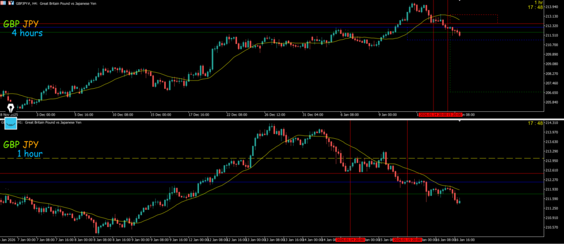The width and height of the screenshot is (564, 244).
Task: Select the "1 hour" text label
Action: click(x=30, y=154)
